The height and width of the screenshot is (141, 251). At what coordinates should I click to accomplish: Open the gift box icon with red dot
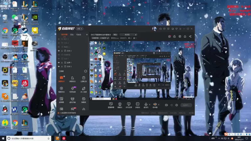point(169,36)
